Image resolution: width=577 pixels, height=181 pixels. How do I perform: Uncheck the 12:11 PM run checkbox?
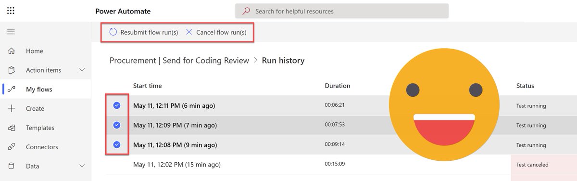click(117, 105)
